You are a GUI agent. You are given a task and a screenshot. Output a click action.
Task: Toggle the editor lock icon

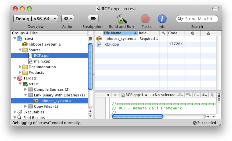click(x=219, y=95)
